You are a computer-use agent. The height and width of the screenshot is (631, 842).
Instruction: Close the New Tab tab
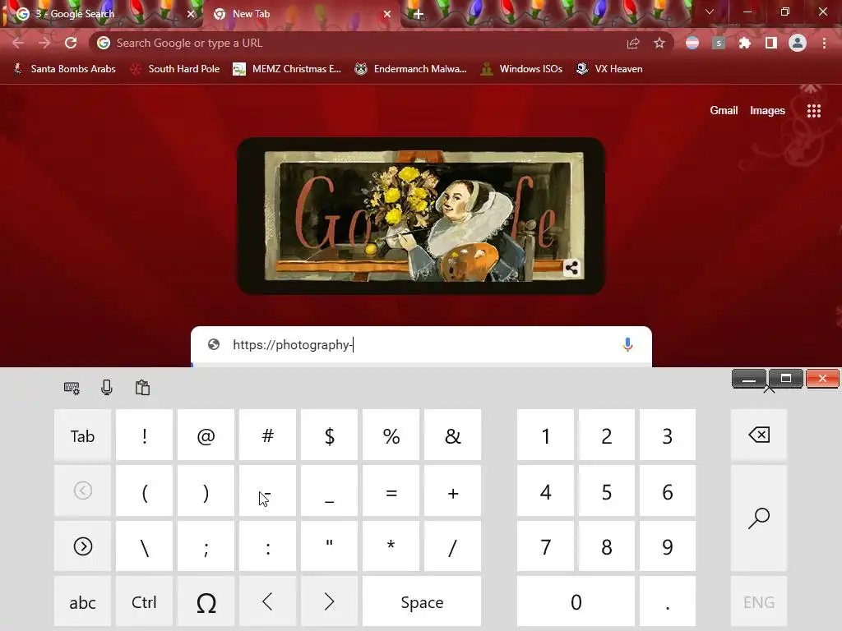click(387, 15)
